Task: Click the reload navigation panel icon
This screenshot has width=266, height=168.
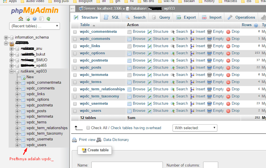Action: 48,19
